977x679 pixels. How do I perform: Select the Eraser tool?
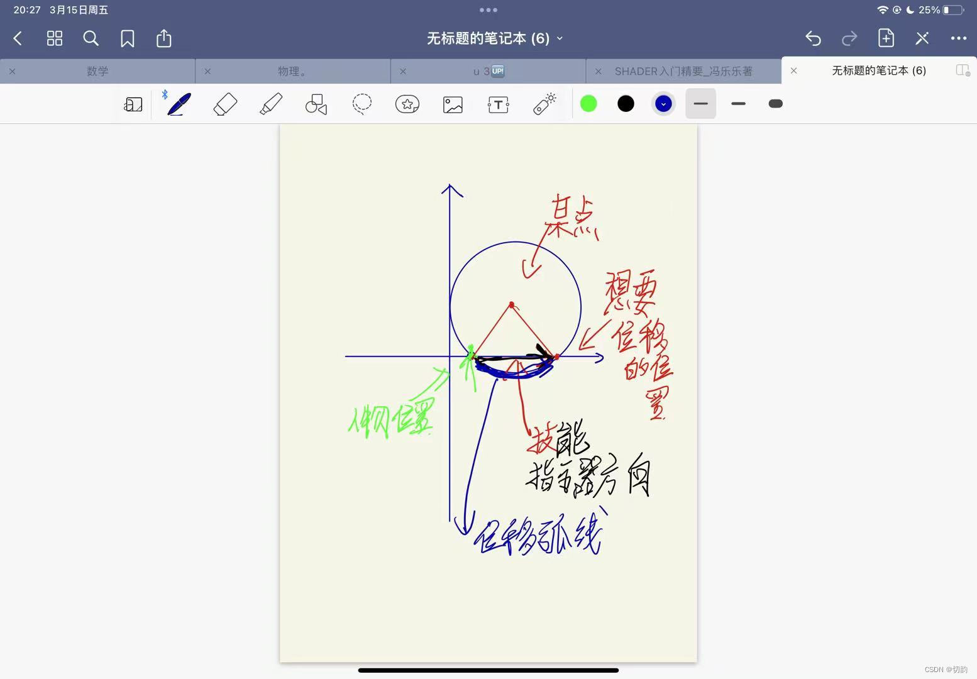(225, 104)
